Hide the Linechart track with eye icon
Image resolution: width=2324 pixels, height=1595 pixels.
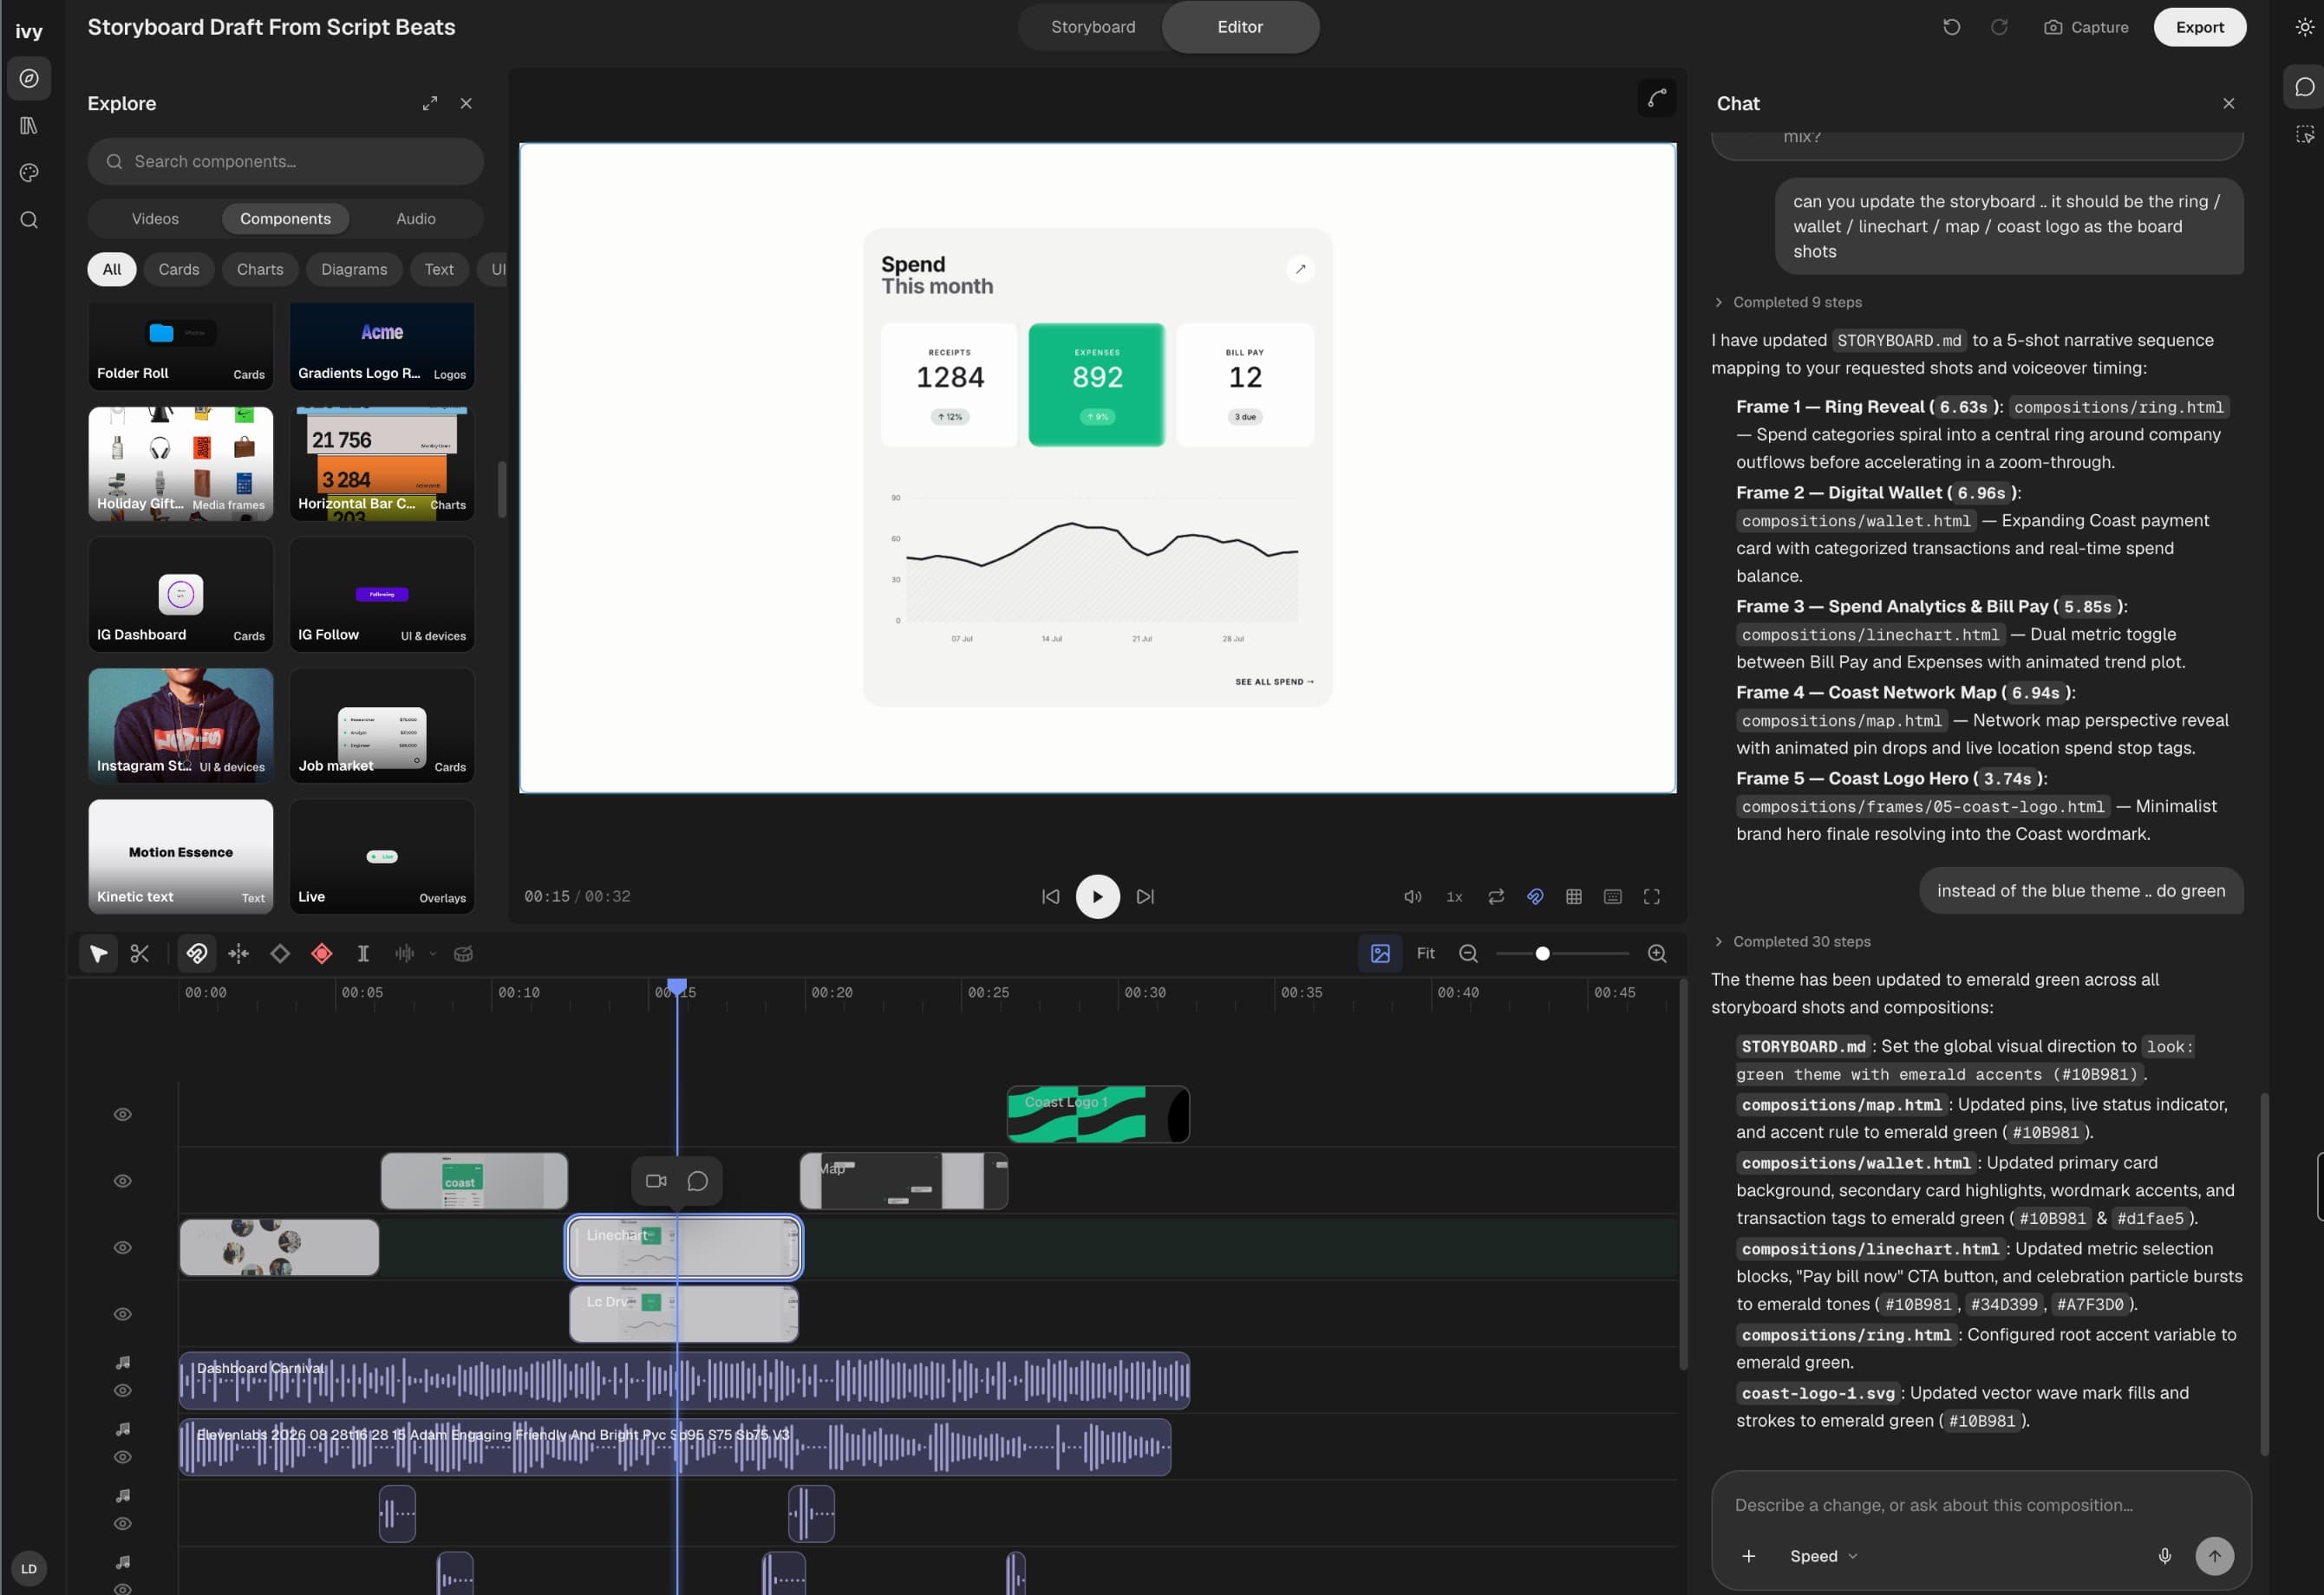click(x=123, y=1248)
